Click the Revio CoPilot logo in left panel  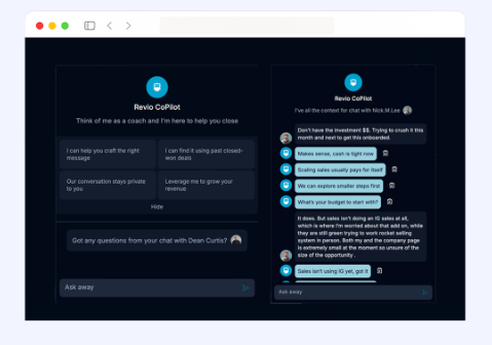157,87
